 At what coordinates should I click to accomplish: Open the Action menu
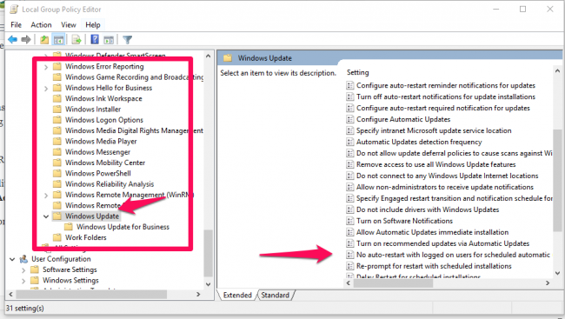tap(41, 25)
